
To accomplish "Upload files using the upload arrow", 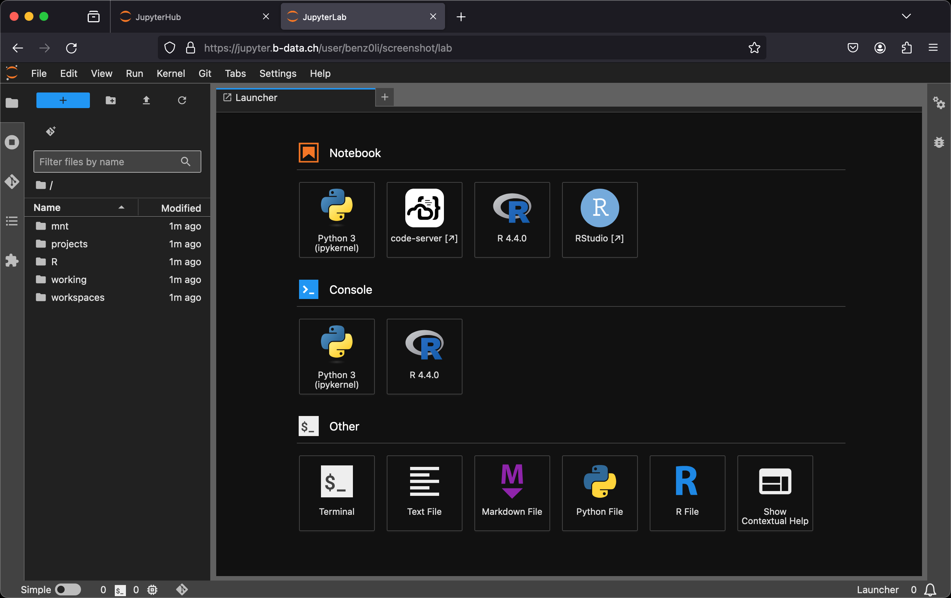I will click(146, 100).
